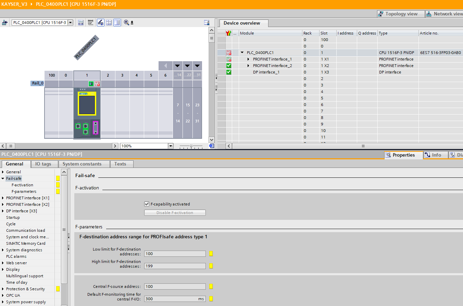463x306 pixels.
Task: Collapse the Fail-safe tree node
Action: 3,178
